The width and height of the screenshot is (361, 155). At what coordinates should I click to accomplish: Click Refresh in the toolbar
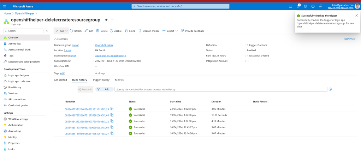tap(76, 31)
